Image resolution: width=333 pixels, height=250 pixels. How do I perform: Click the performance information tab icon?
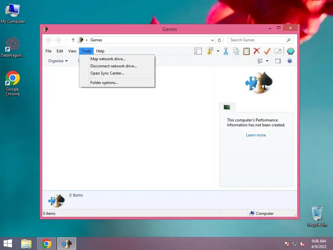coord(227,107)
